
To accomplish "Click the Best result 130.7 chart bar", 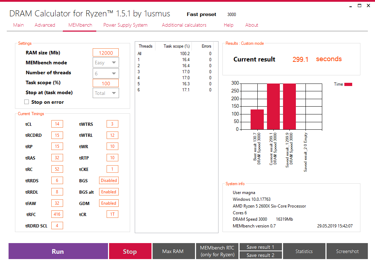I will pyautogui.click(x=257, y=119).
